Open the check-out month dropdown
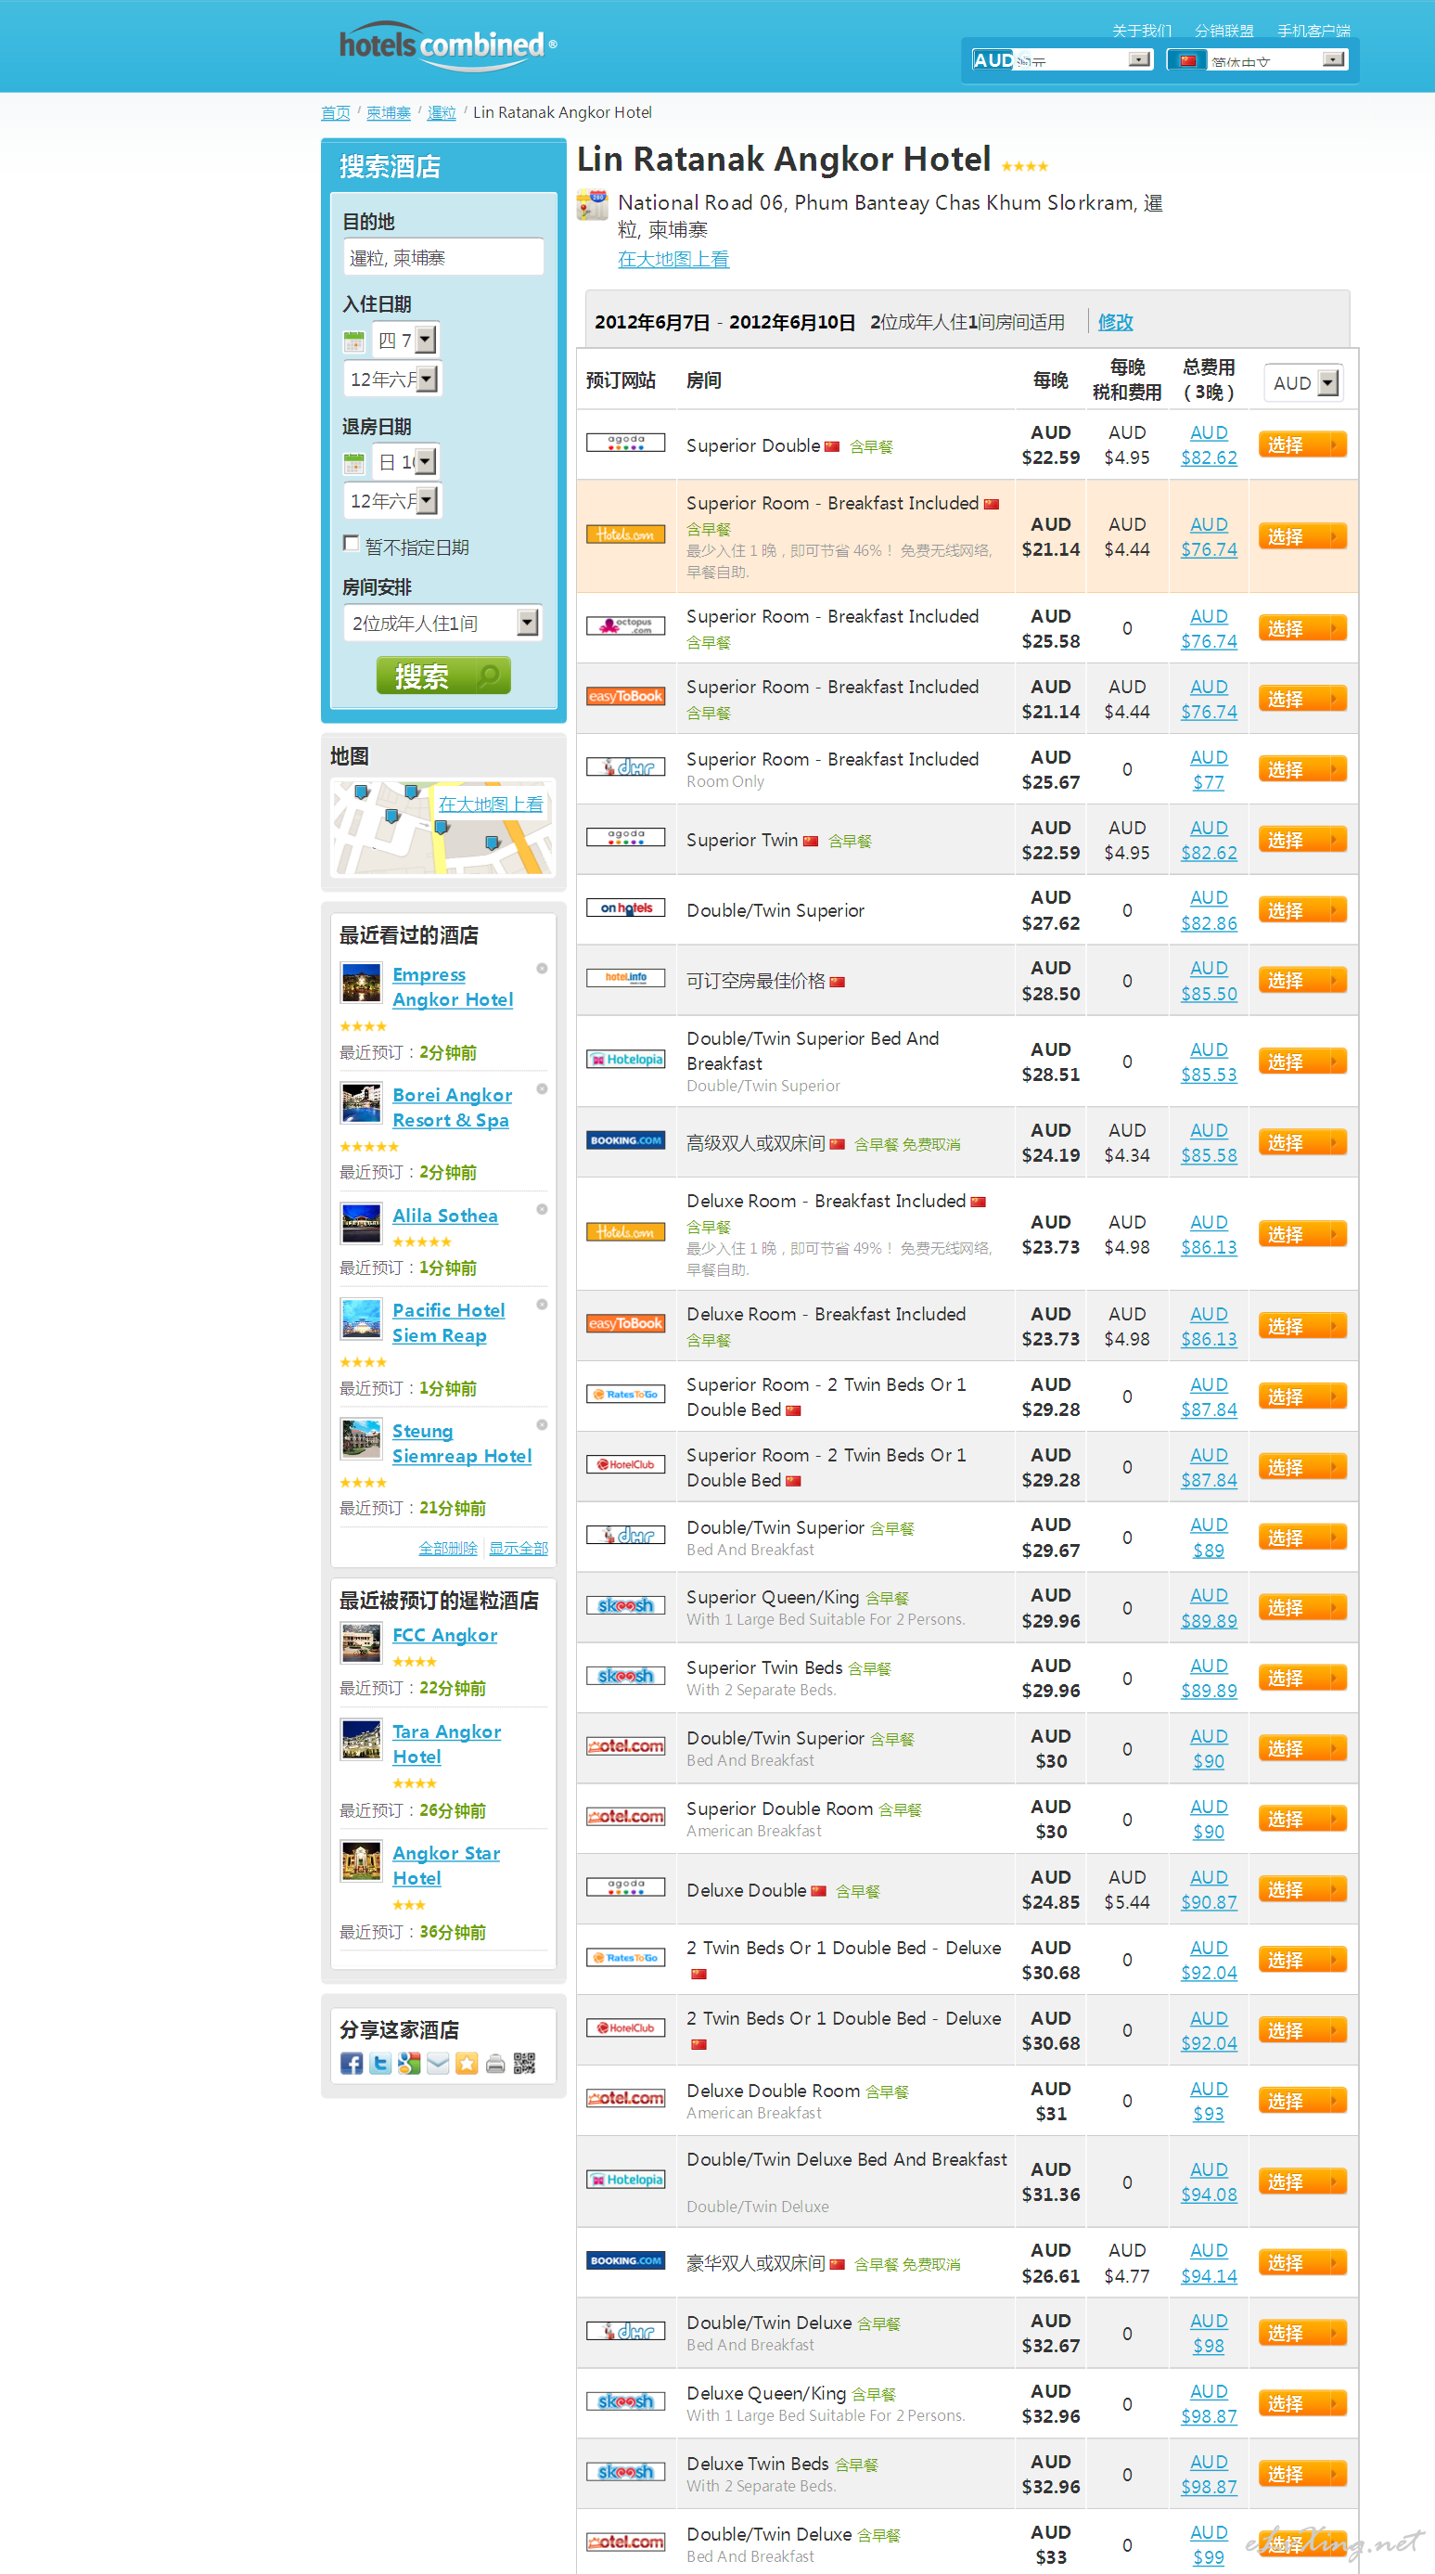Screen dimensions: 1435x2574 391,501
